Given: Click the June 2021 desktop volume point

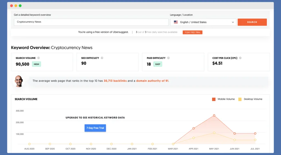Looking at the screenshot, I should (235, 140).
